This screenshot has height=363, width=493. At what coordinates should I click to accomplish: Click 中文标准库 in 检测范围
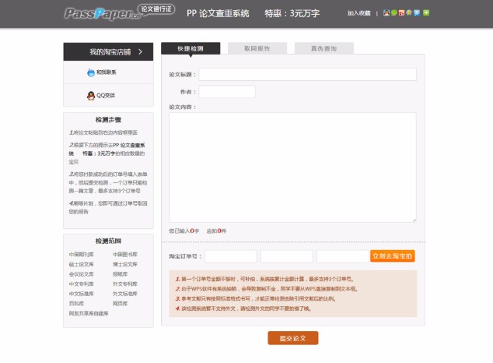[x=82, y=294]
